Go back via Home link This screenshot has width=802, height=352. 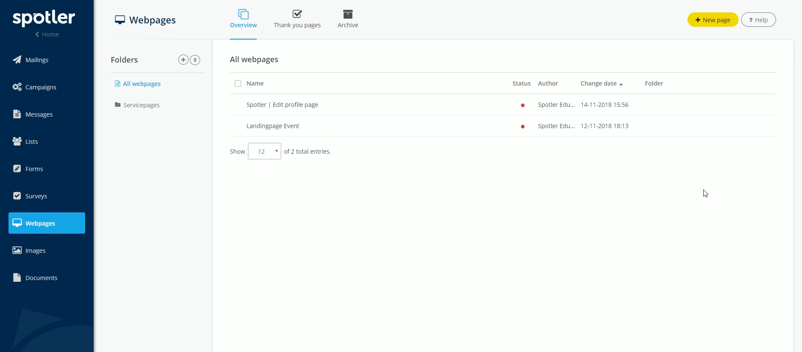(47, 34)
